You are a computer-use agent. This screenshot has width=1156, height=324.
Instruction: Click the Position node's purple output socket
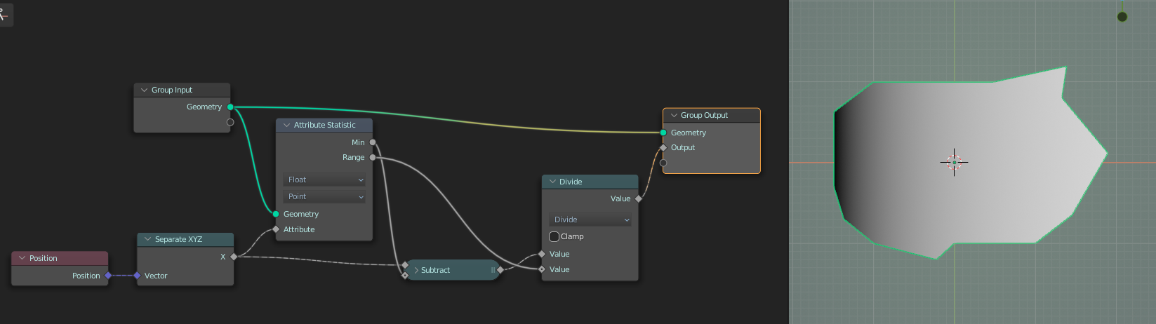tap(108, 276)
